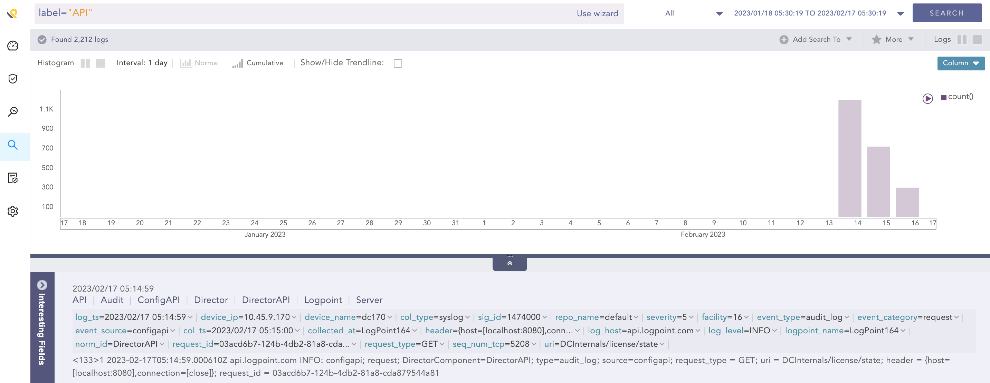Open the Dashboard from the left sidebar
The image size is (990, 383).
pyautogui.click(x=13, y=45)
